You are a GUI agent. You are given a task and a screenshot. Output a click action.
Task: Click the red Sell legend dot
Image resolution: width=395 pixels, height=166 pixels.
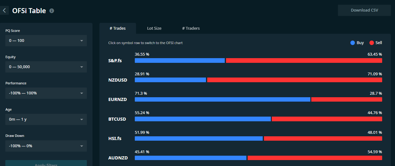coord(371,43)
